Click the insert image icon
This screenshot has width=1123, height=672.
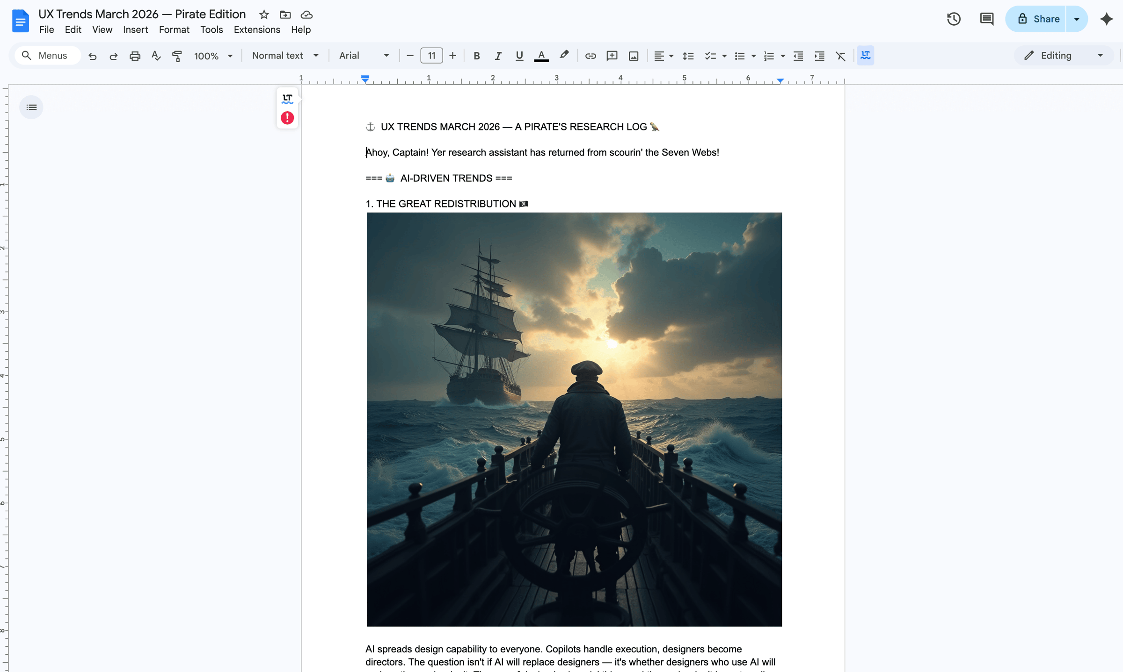[x=633, y=56]
